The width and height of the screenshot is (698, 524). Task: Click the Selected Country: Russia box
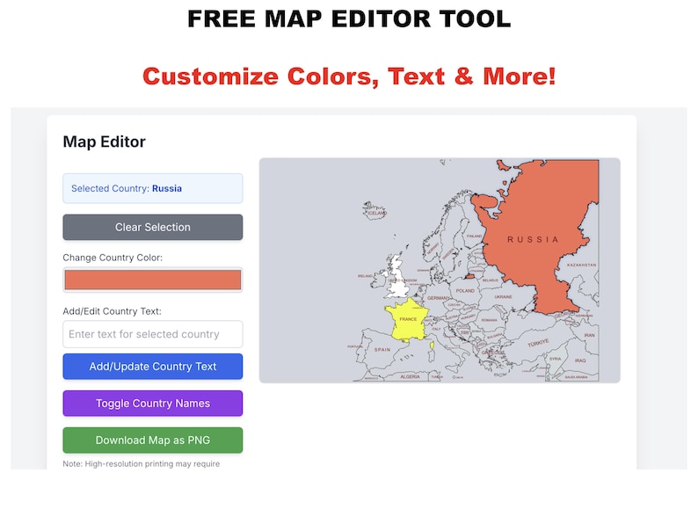(x=153, y=188)
